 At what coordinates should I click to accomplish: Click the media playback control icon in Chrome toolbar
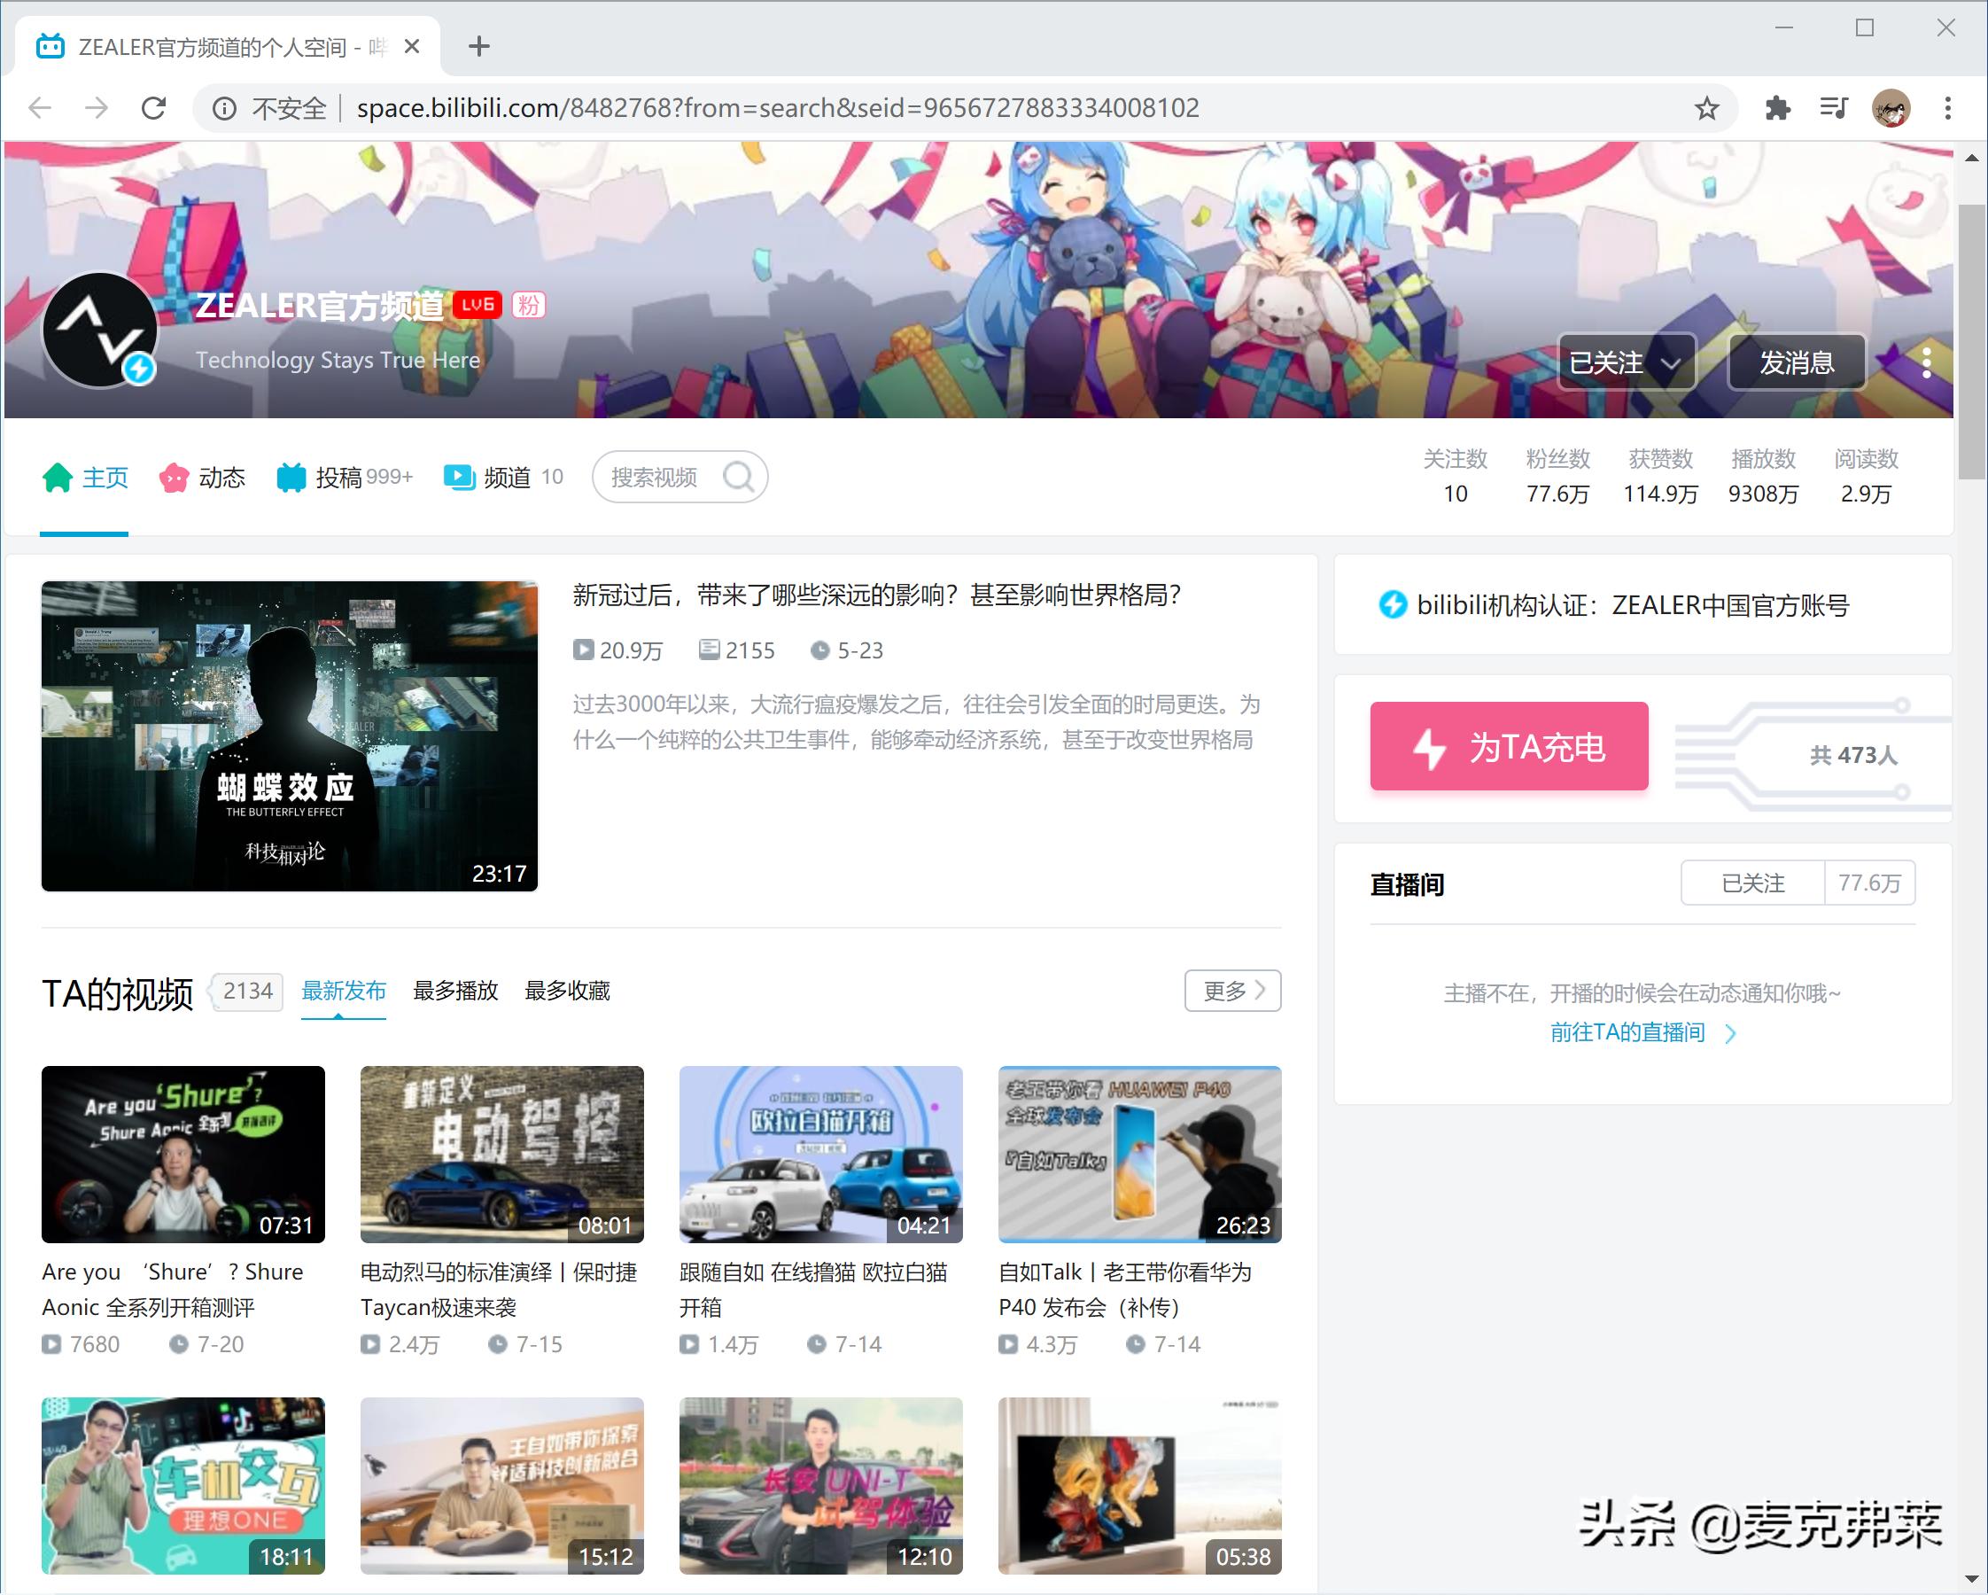point(1834,107)
